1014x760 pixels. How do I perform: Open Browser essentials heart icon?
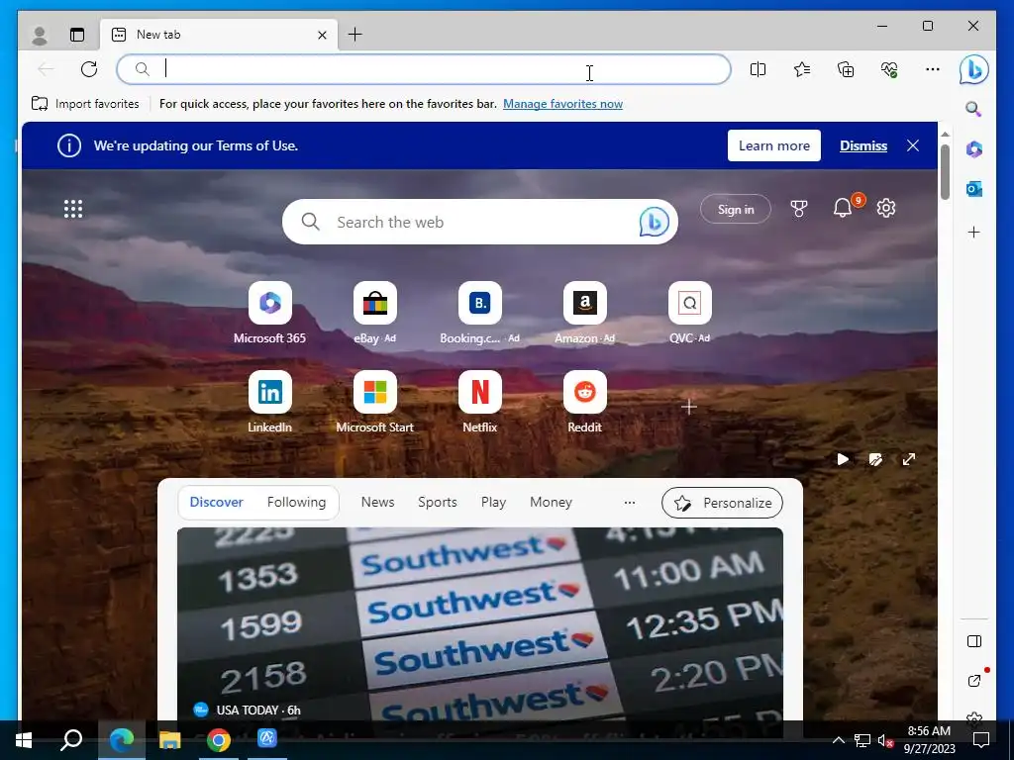coord(889,69)
